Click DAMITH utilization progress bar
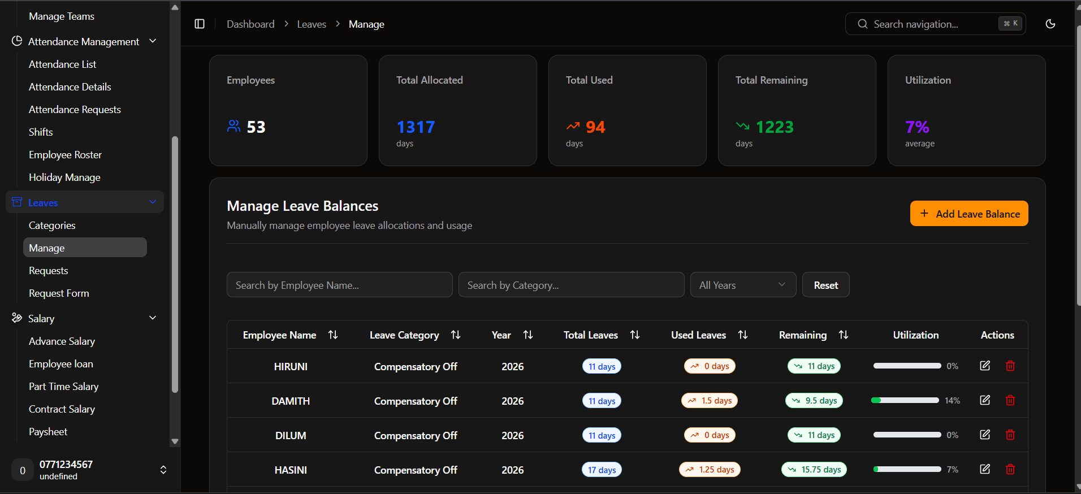Image resolution: width=1081 pixels, height=494 pixels. (x=905, y=400)
